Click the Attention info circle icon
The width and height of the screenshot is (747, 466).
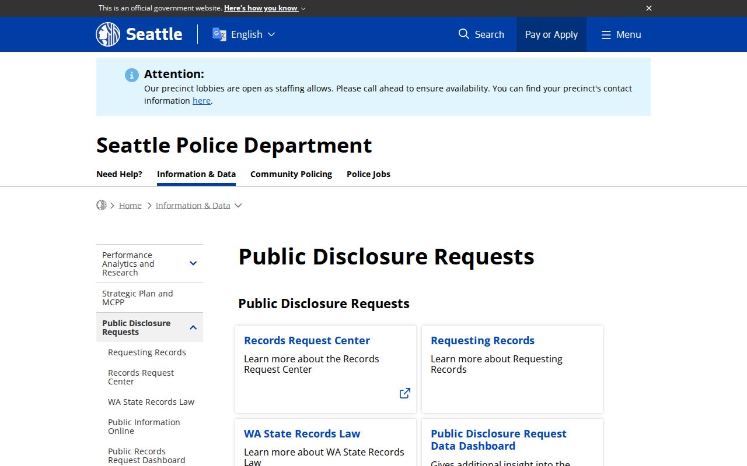click(x=132, y=75)
